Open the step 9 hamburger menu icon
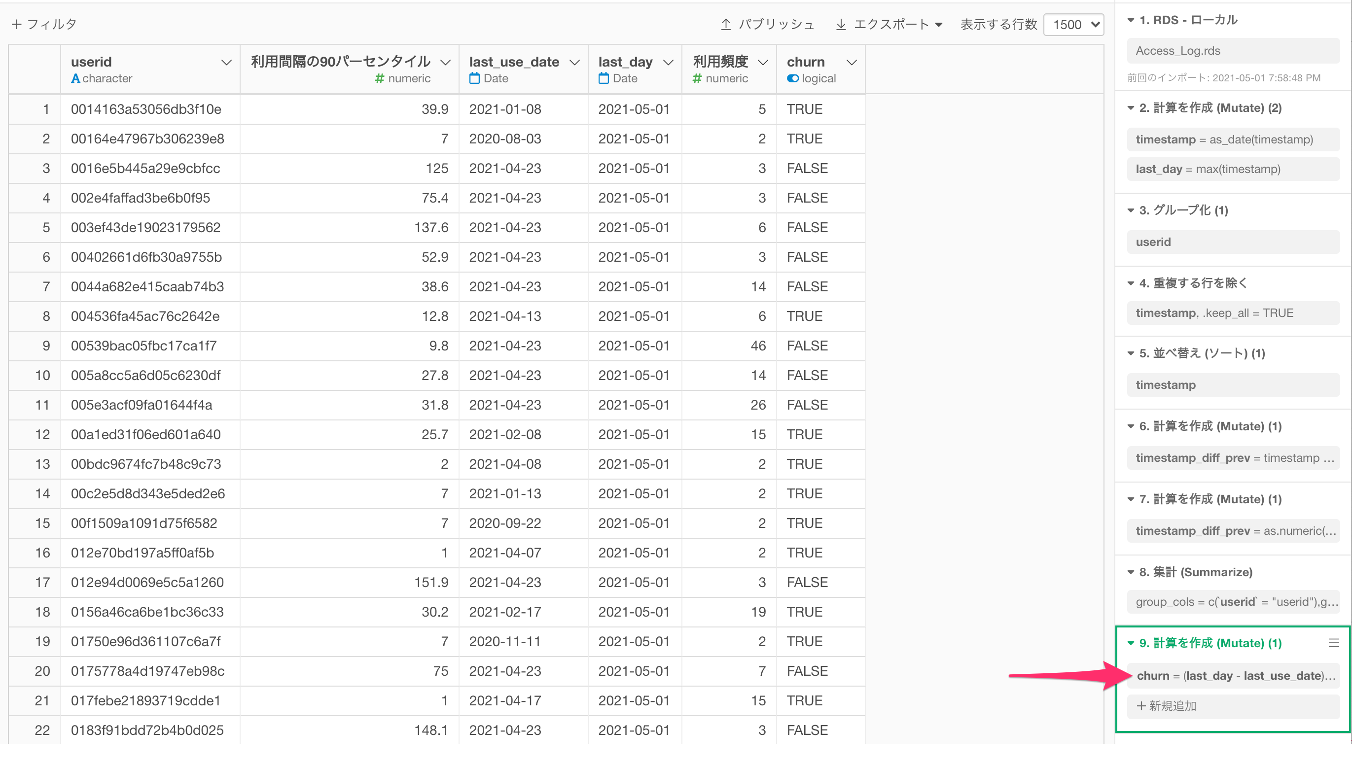Viewport: 1352px width, 764px height. (x=1334, y=643)
